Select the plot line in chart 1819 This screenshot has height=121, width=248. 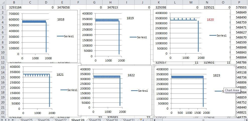(119, 37)
